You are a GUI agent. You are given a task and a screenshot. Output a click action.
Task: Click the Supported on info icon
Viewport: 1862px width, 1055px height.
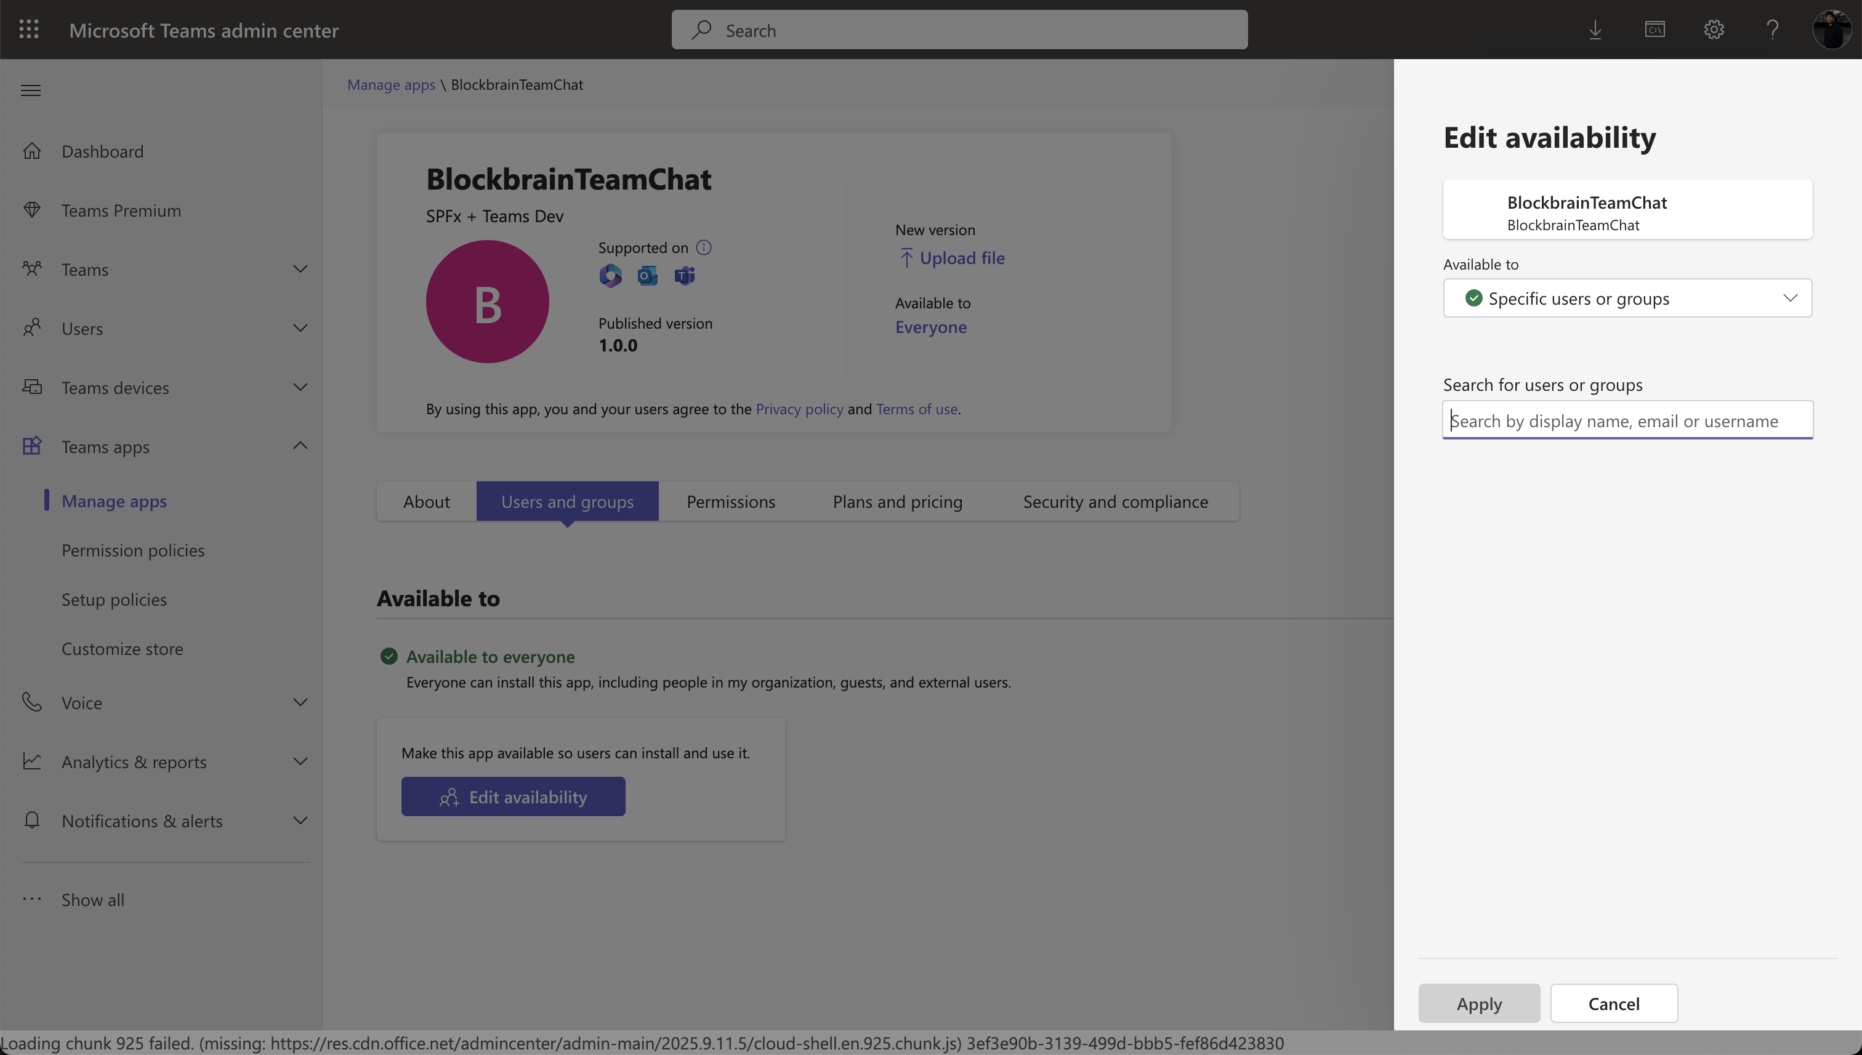tap(704, 248)
